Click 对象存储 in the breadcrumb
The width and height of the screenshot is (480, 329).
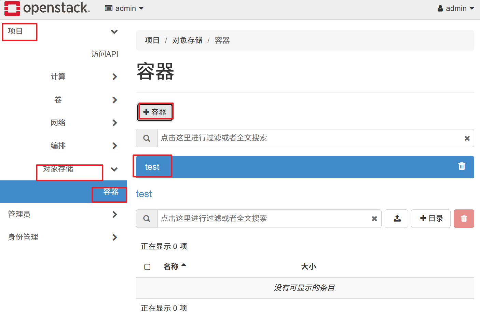(x=187, y=40)
